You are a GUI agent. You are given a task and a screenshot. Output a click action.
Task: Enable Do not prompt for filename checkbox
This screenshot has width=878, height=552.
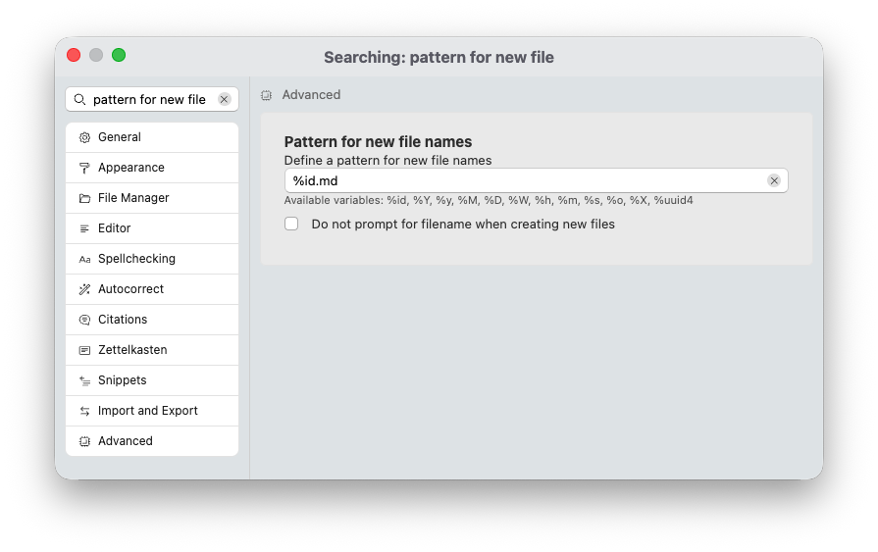click(291, 224)
